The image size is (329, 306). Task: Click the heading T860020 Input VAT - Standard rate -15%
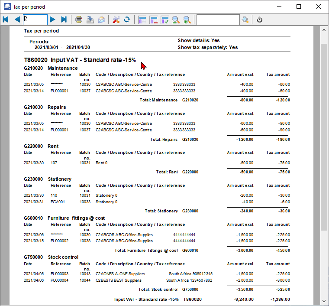(80, 60)
